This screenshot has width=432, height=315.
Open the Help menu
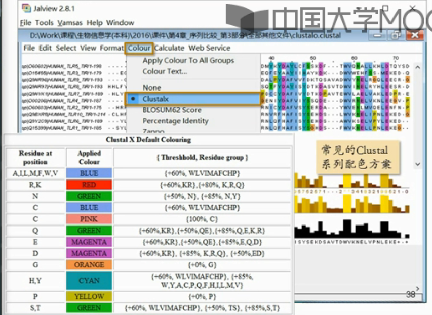(x=94, y=23)
